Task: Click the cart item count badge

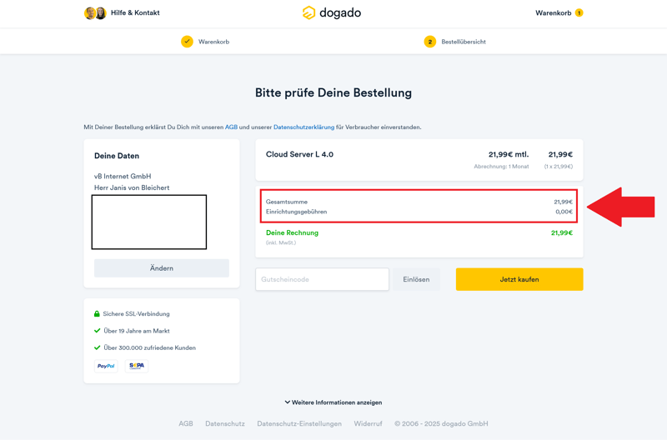Action: pos(579,13)
